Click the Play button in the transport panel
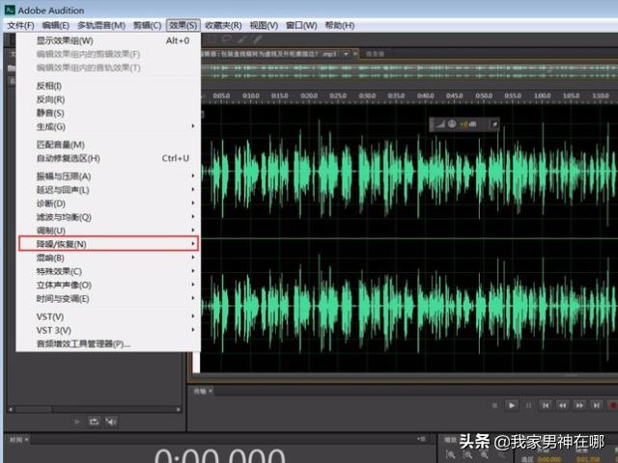 pos(513,406)
